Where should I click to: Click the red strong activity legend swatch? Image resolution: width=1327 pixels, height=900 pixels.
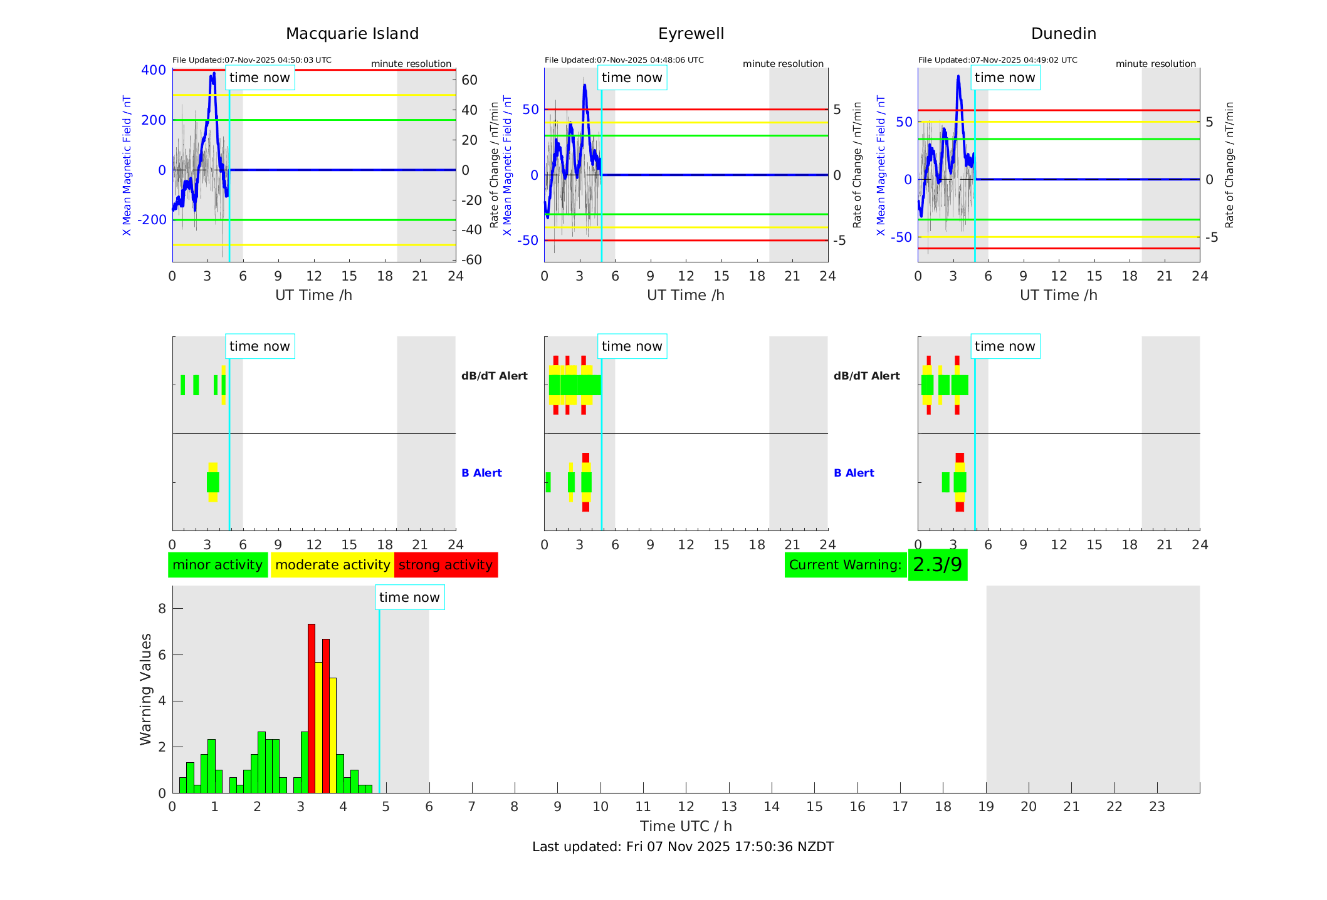[446, 565]
